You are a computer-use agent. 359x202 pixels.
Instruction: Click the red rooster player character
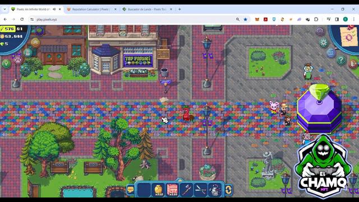[x=187, y=114]
